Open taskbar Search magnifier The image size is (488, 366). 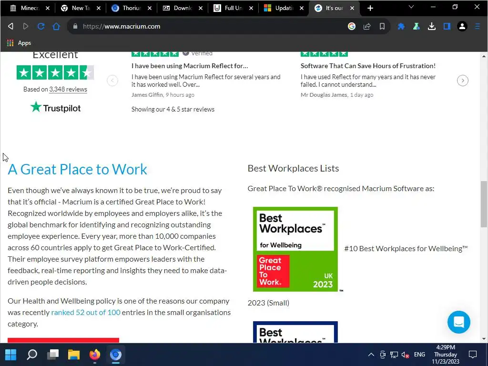tap(32, 355)
